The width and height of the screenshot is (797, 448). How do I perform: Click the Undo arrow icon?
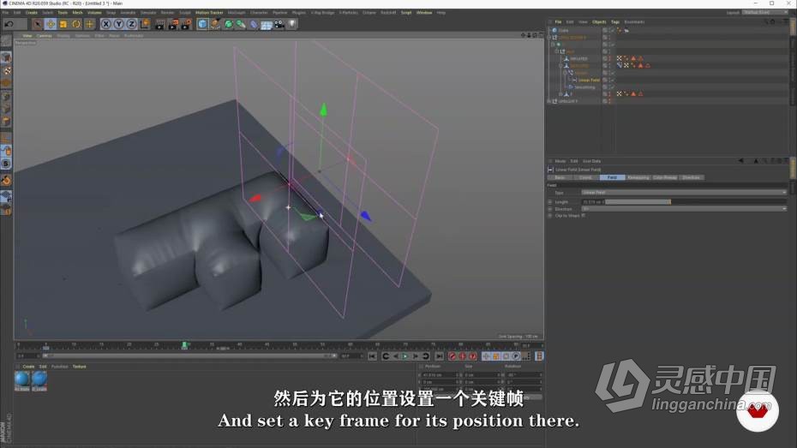[x=9, y=24]
